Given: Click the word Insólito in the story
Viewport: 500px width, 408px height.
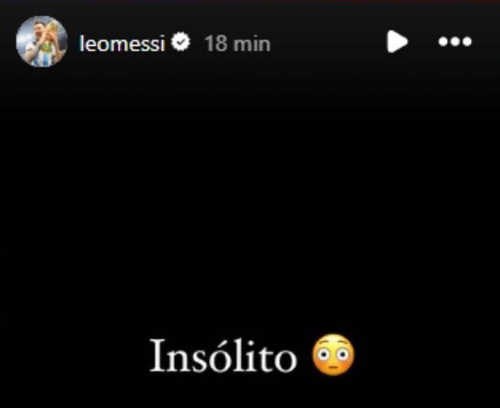Looking at the screenshot, I should [224, 356].
